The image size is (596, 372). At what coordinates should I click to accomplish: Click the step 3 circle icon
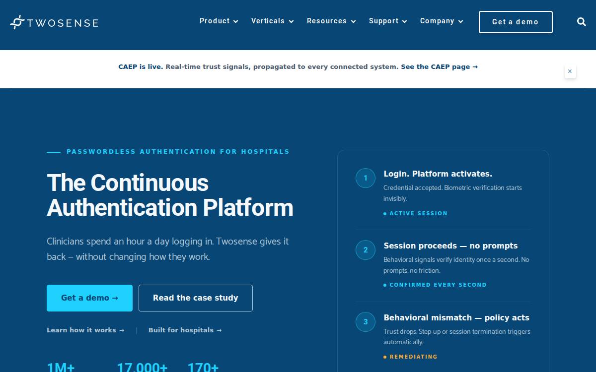[x=366, y=322]
